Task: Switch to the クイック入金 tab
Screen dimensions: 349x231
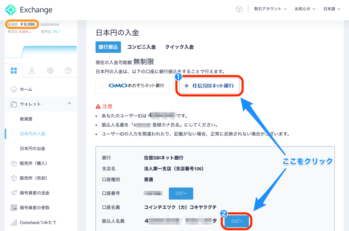Action: tap(179, 47)
